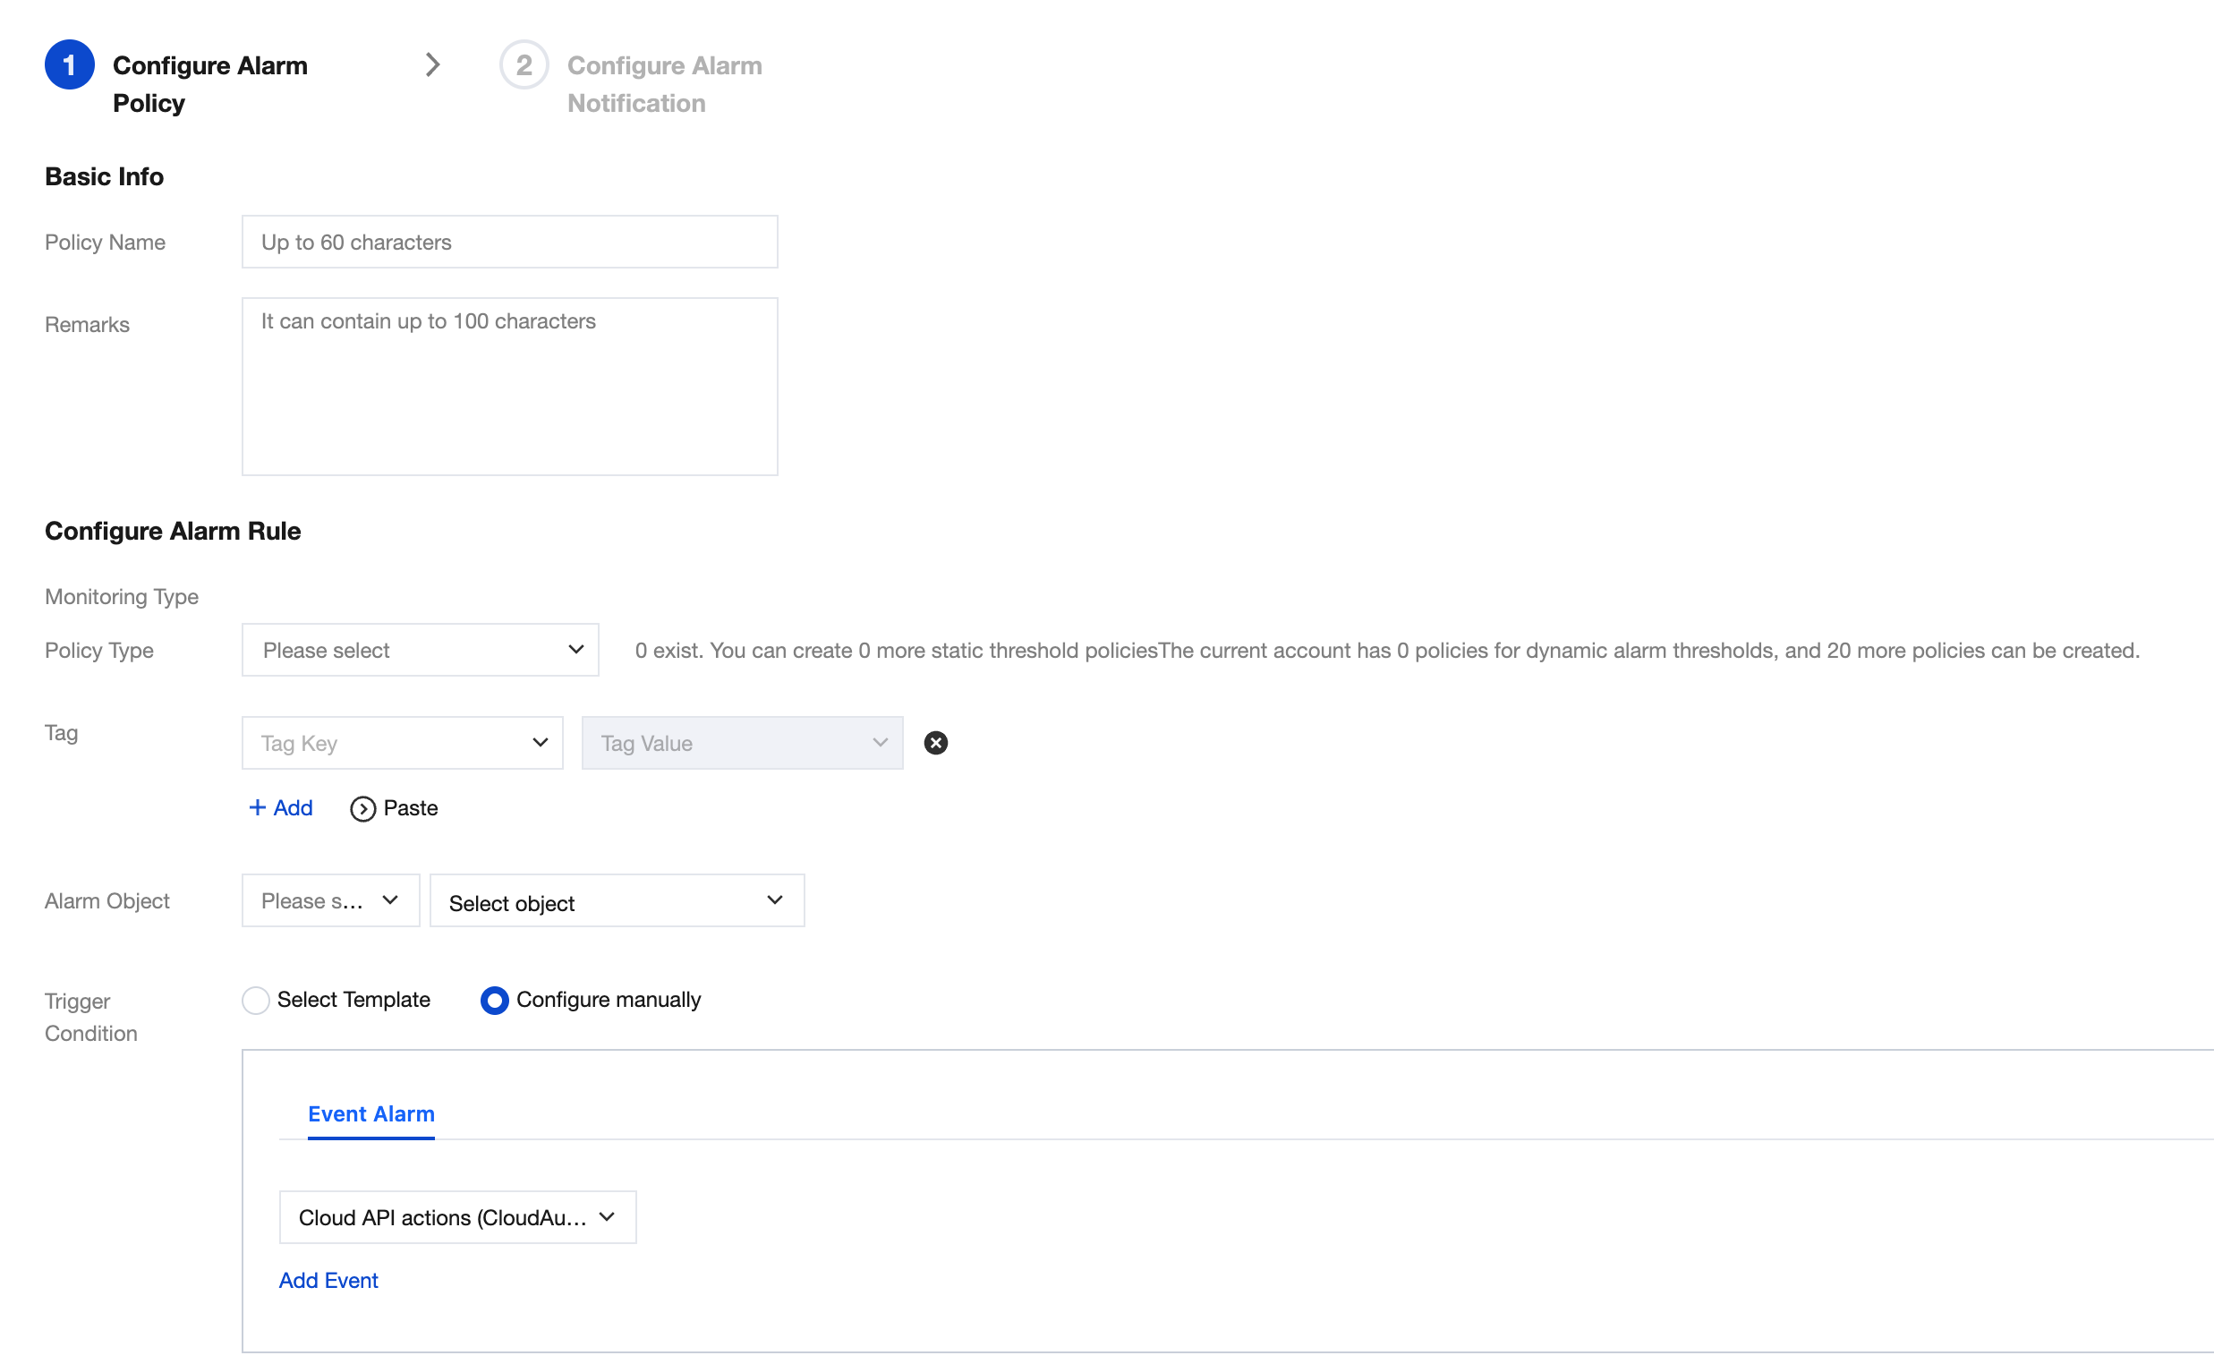Expand the Cloud API actions dropdown
Image resolution: width=2214 pixels, height=1364 pixels.
[x=457, y=1218]
